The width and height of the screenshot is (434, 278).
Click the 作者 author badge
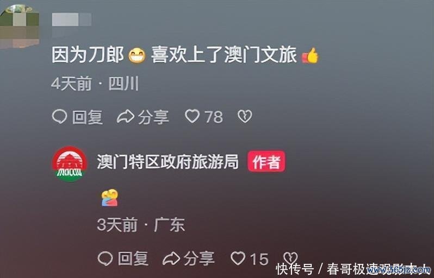coord(266,161)
